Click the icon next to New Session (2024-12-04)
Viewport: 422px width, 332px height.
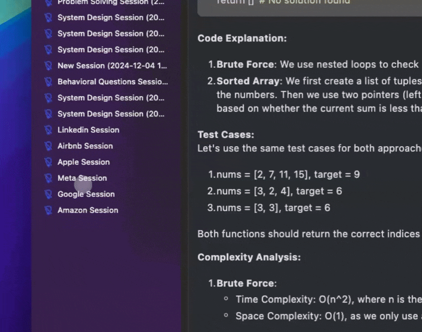point(48,65)
